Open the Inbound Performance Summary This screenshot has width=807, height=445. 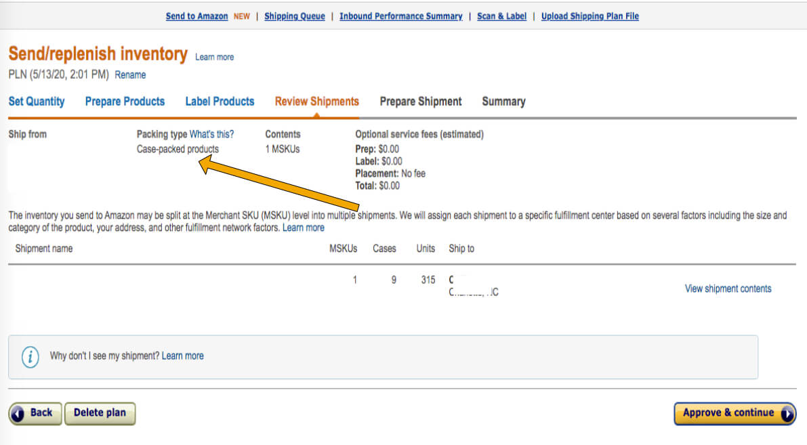[x=400, y=16]
